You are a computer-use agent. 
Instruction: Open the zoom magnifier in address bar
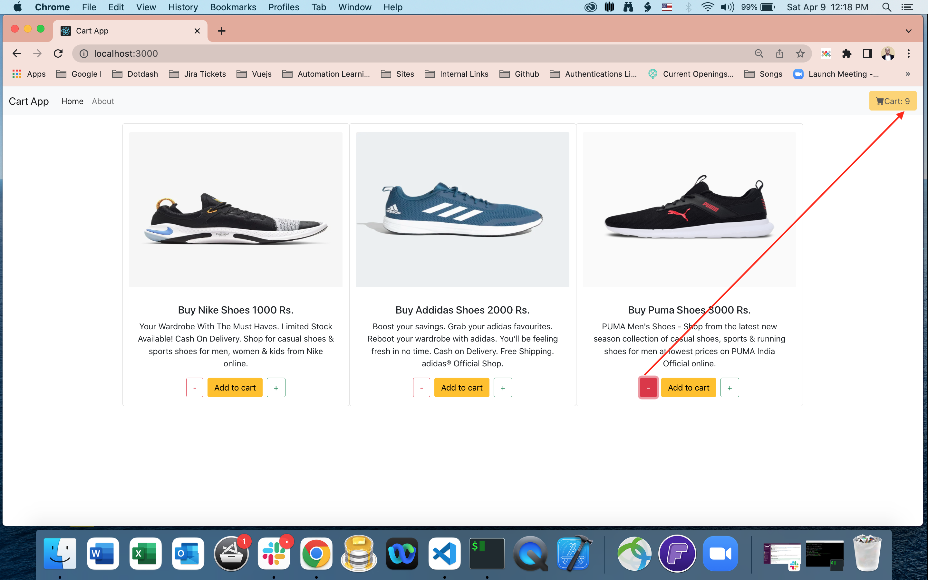point(759,54)
